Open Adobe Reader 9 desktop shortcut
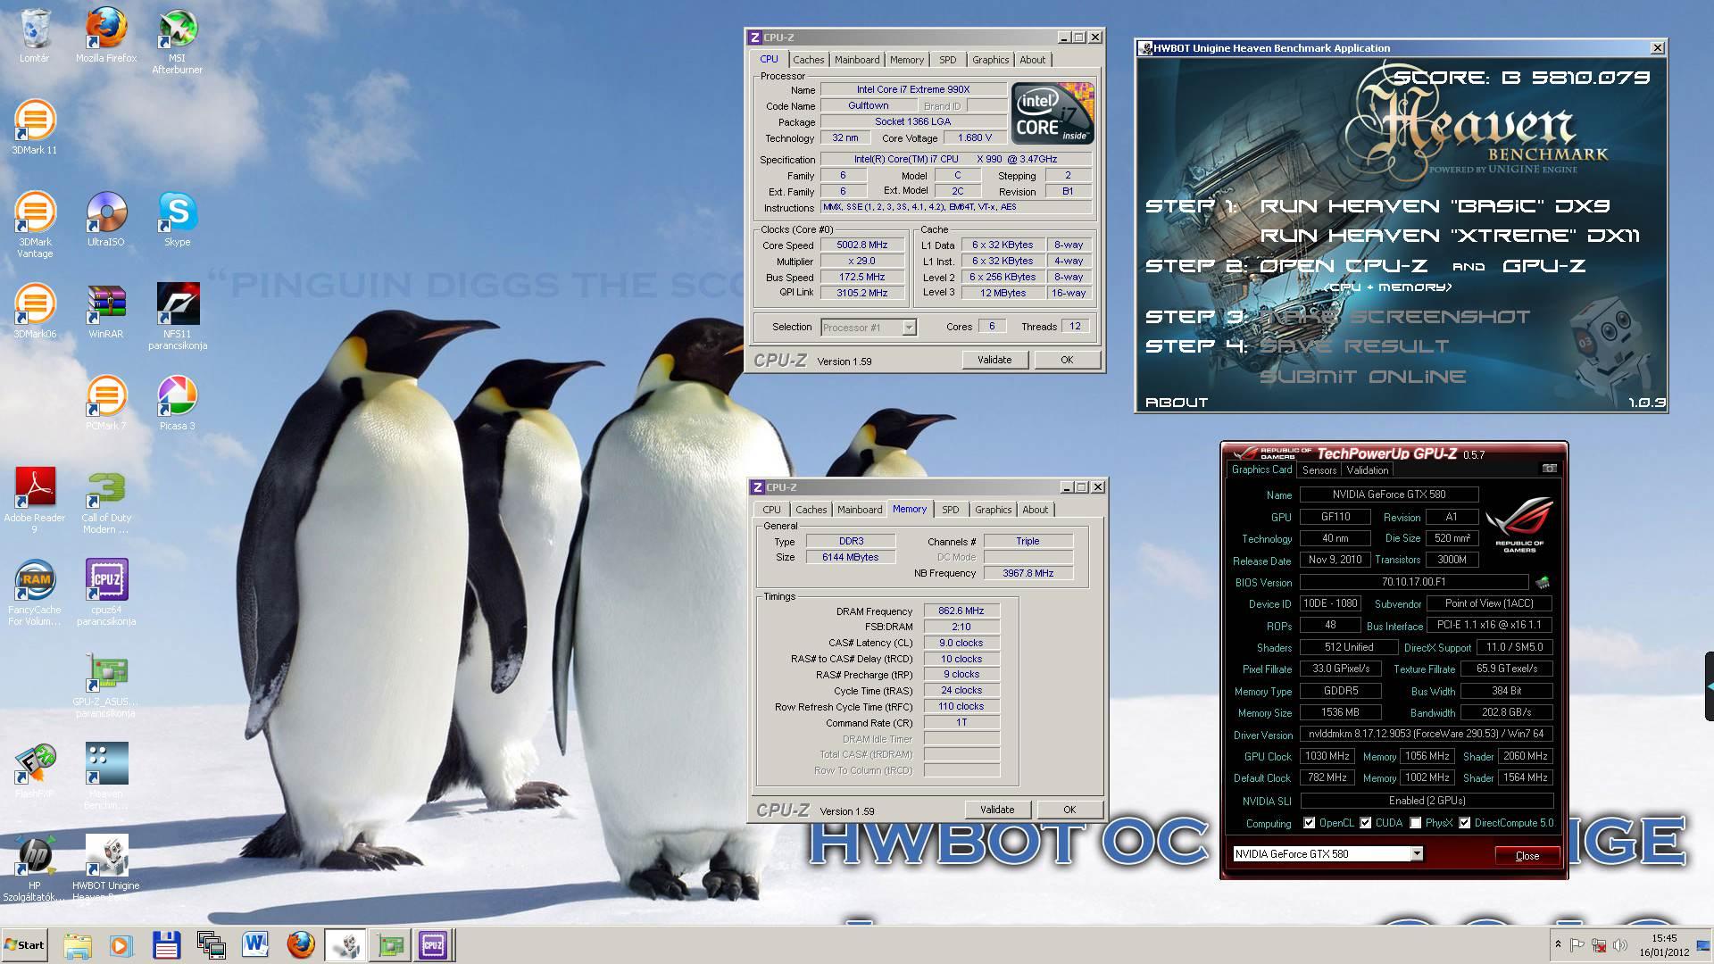1714x964 pixels. [x=35, y=501]
